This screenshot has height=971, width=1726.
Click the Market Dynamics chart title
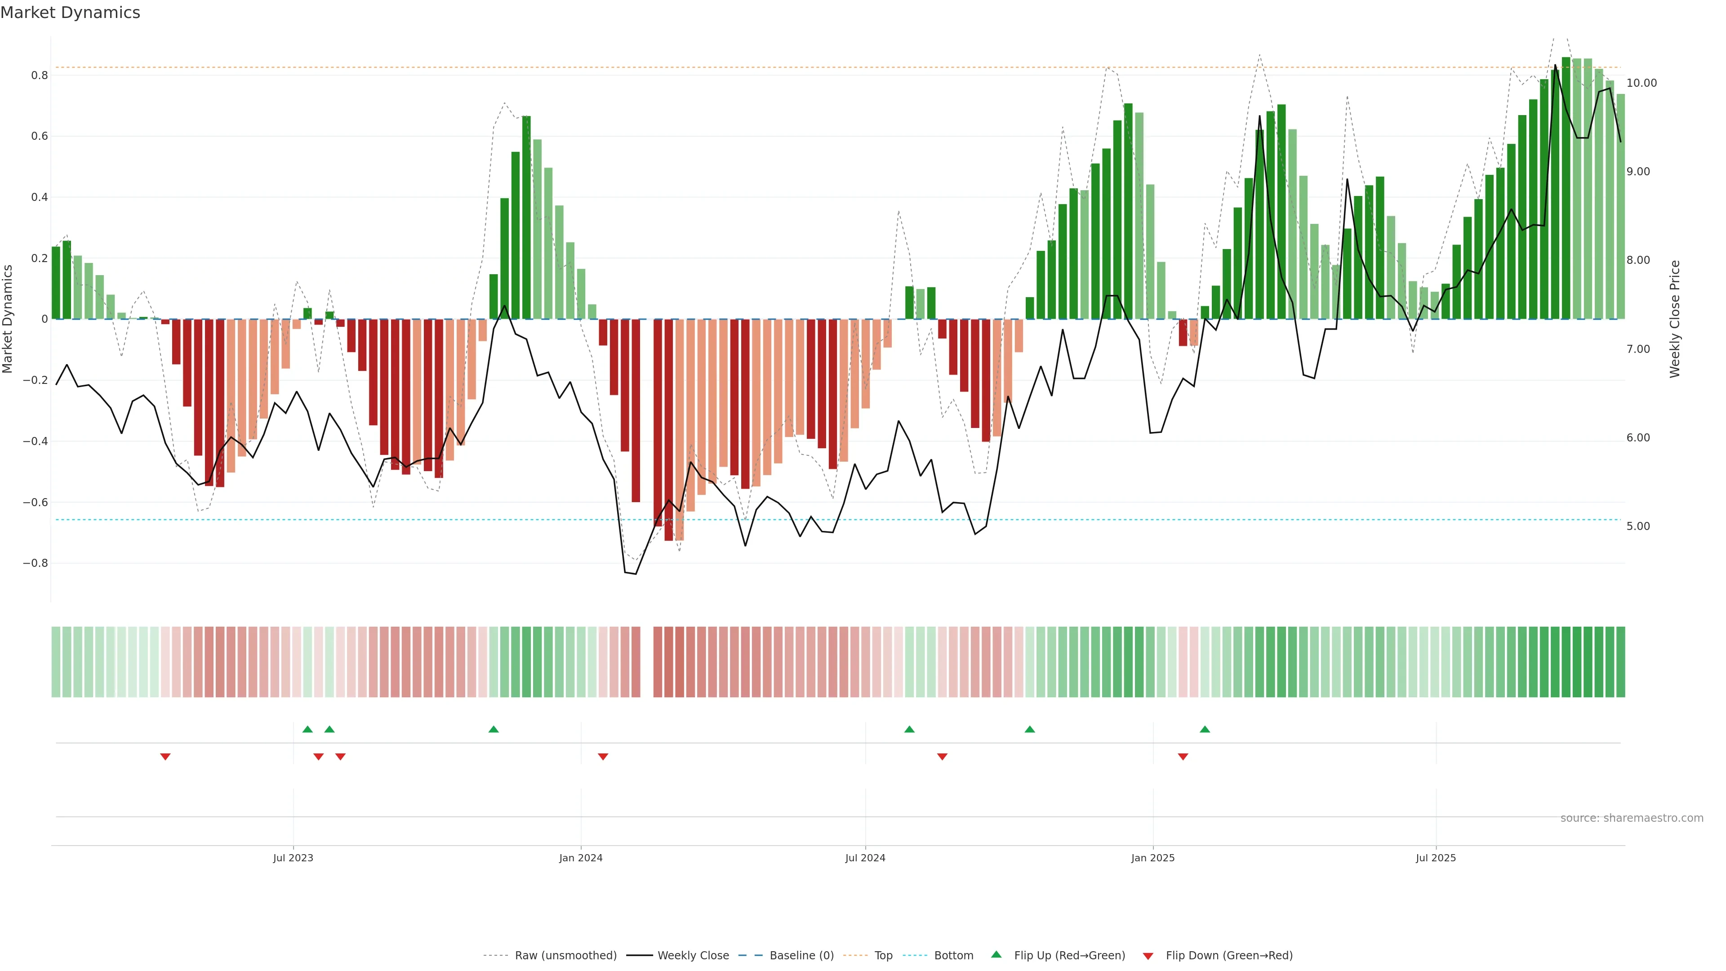pyautogui.click(x=71, y=13)
